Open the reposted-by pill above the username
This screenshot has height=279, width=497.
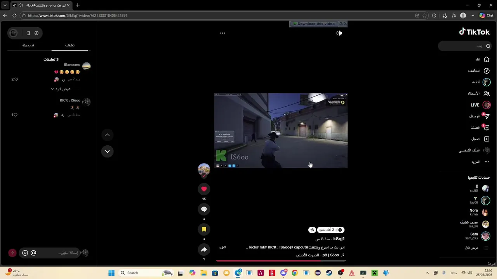[331, 230]
